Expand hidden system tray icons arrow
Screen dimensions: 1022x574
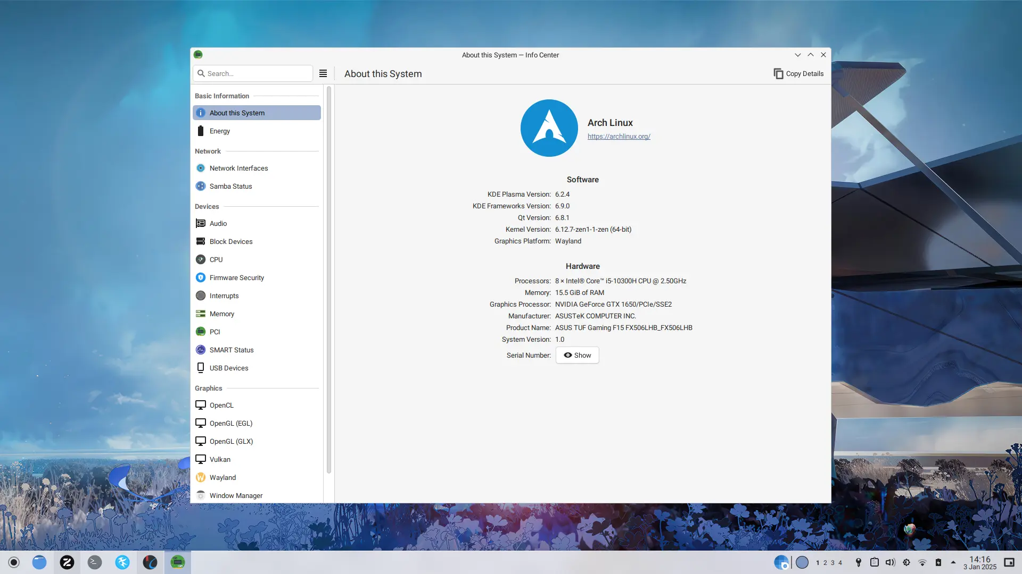pyautogui.click(x=953, y=562)
